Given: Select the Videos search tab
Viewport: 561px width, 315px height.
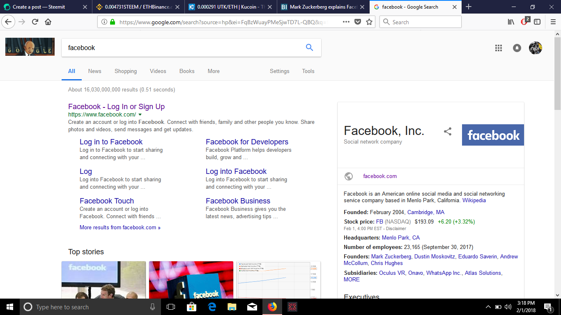Looking at the screenshot, I should tap(158, 71).
